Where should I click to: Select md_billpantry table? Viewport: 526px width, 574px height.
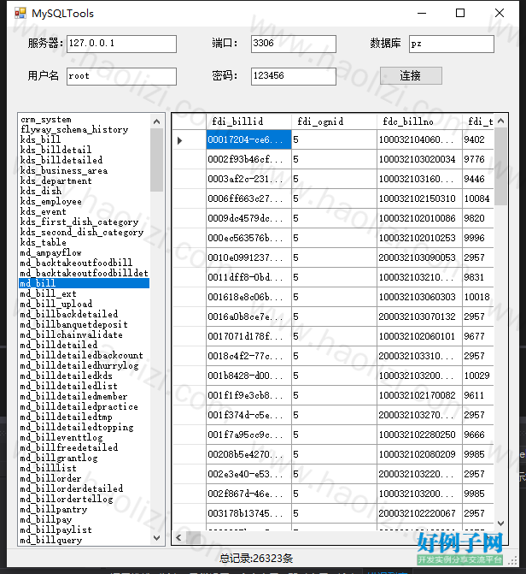click(x=84, y=509)
